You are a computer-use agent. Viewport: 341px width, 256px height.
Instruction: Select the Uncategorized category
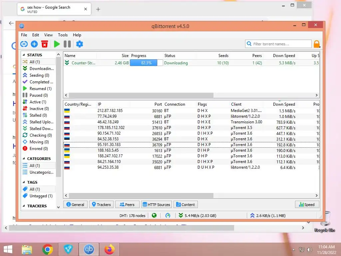coord(38,172)
